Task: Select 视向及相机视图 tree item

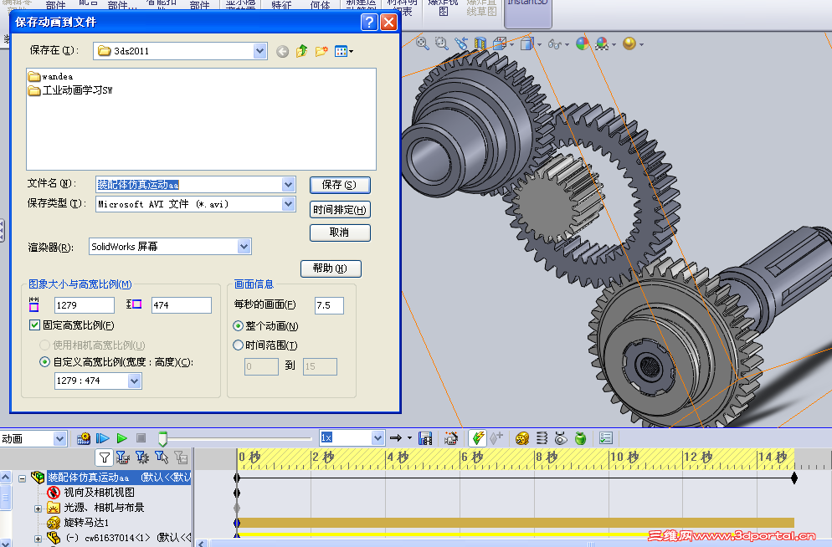Action: coord(100,493)
